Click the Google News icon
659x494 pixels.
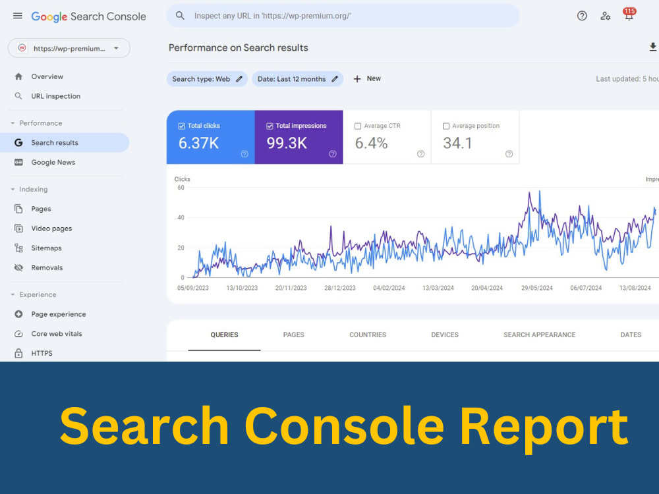coord(18,162)
